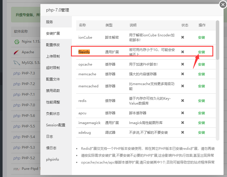Select the PHP-5.6 software entry

[28, 116]
